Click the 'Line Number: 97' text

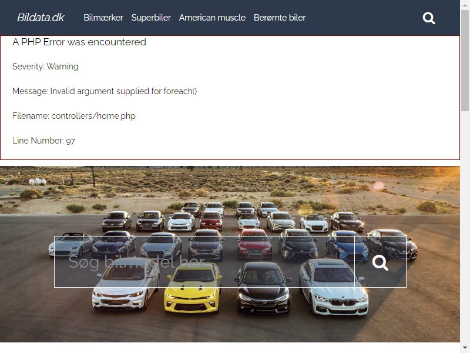pos(43,141)
